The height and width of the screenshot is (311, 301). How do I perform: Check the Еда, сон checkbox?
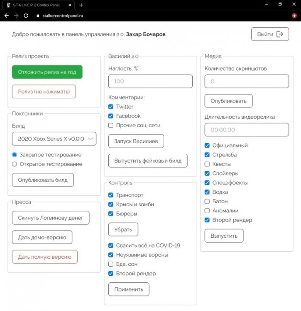[x=111, y=264]
